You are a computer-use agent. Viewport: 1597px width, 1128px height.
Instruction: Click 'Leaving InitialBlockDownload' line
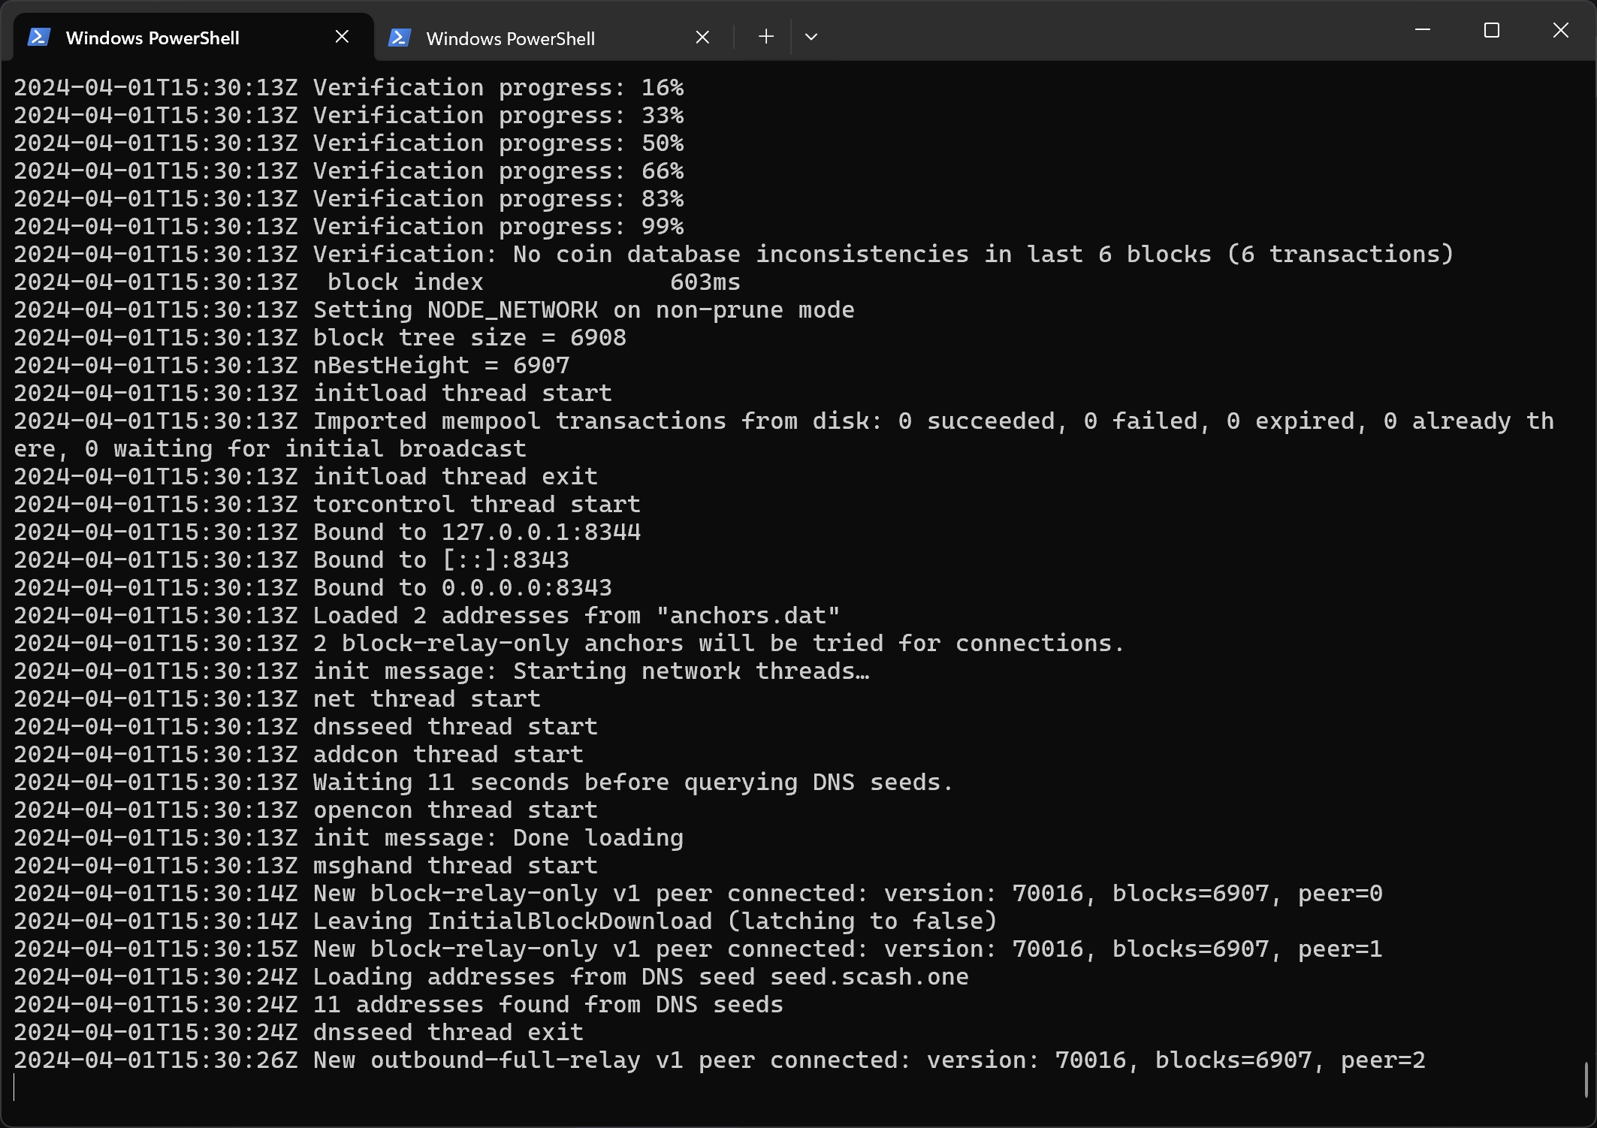[x=506, y=921]
